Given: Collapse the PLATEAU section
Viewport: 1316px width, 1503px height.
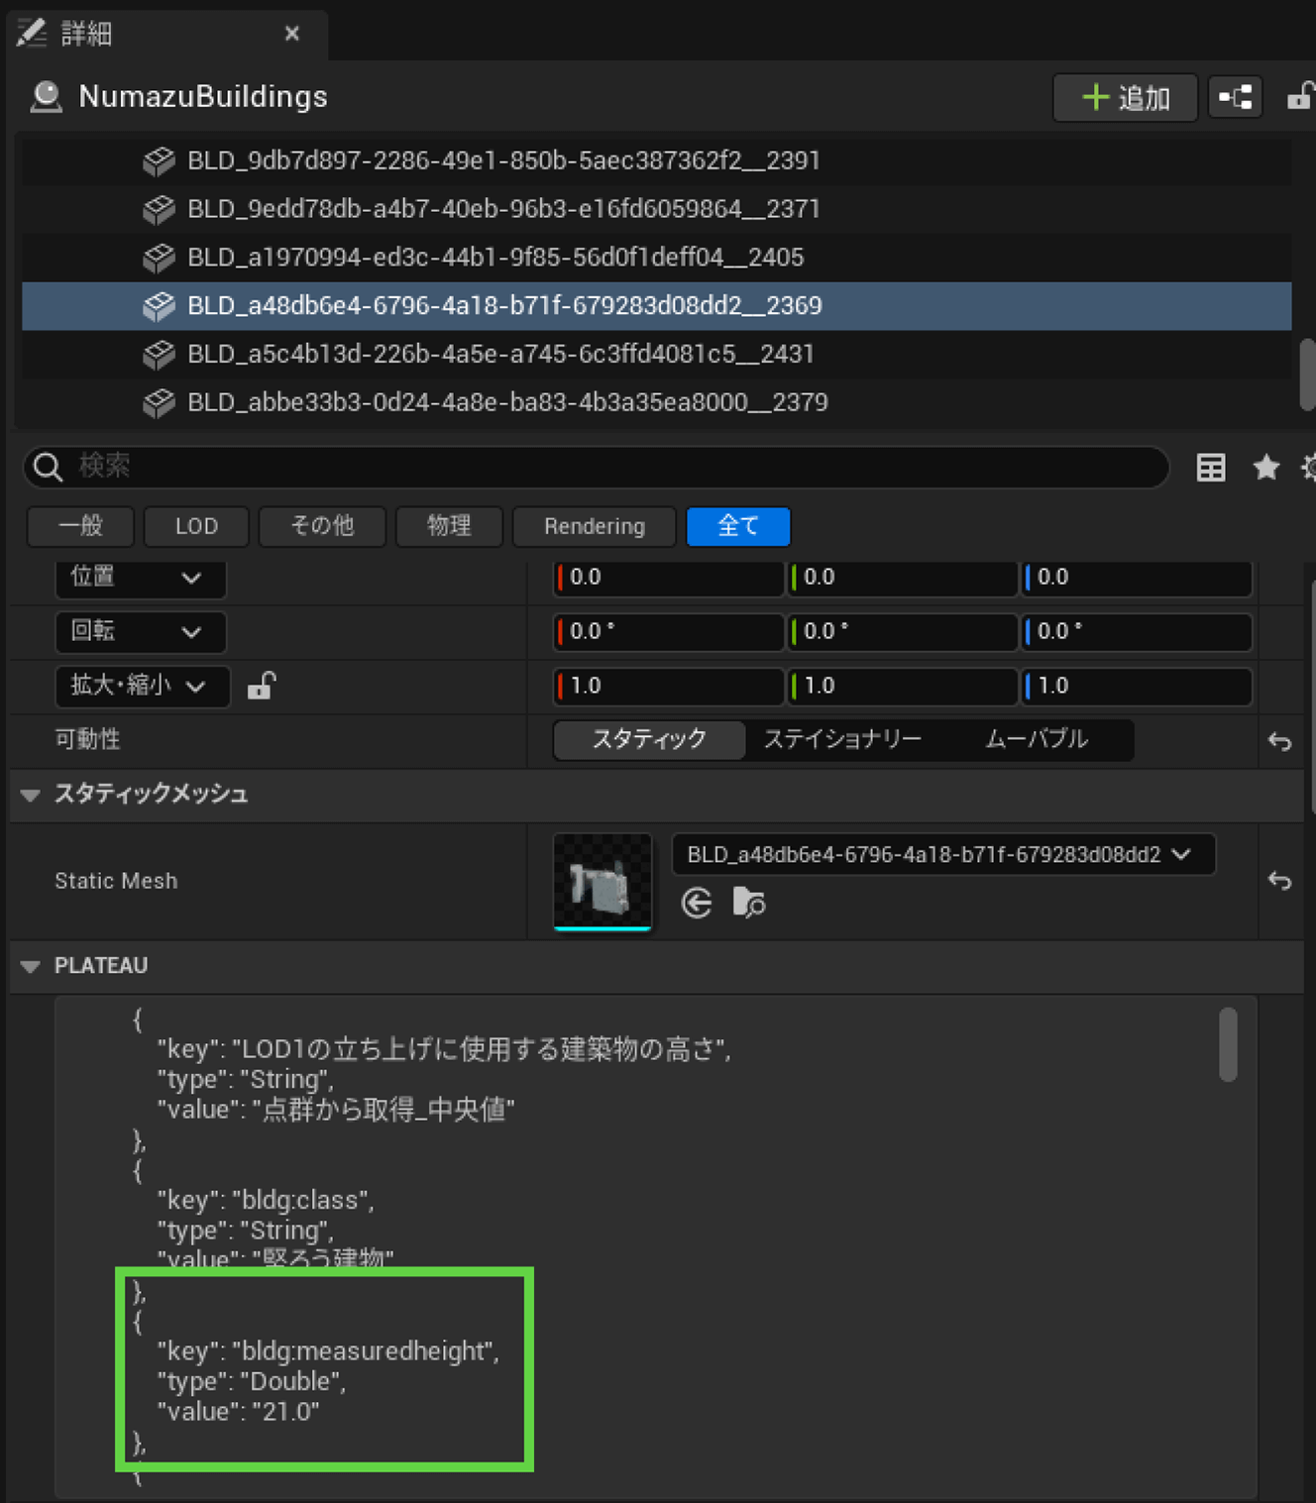Looking at the screenshot, I should click(x=31, y=966).
